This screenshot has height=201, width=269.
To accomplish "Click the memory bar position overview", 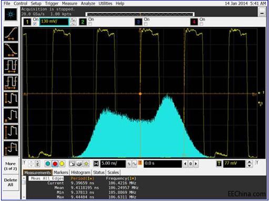I will tap(140, 14).
